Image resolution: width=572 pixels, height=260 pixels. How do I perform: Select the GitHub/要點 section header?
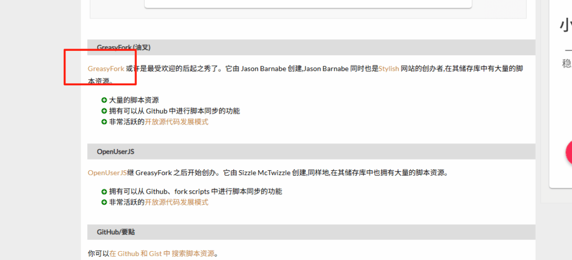click(116, 232)
